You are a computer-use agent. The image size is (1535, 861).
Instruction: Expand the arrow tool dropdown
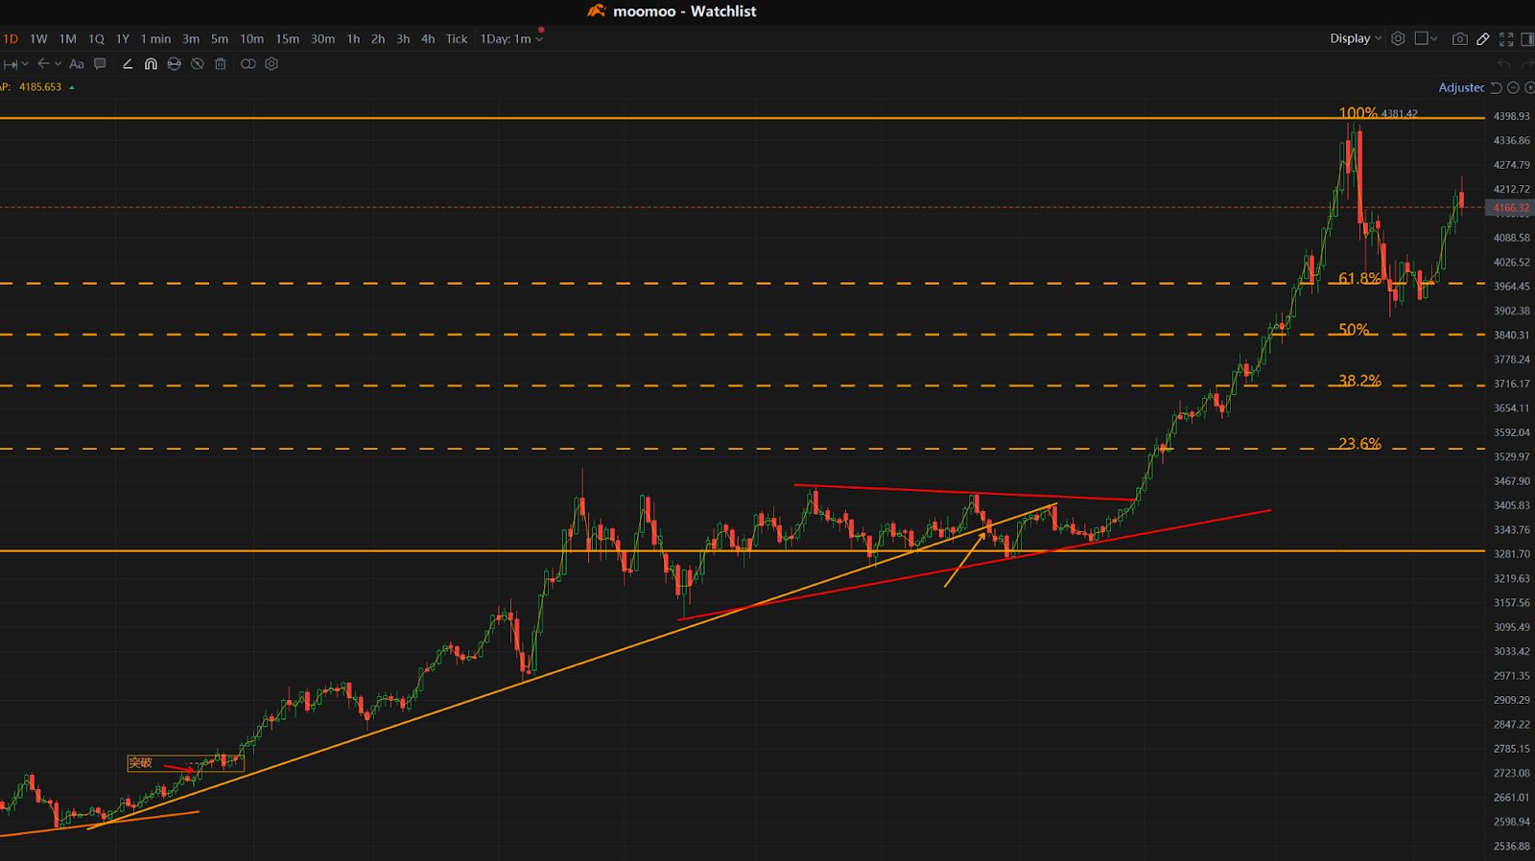coord(59,64)
